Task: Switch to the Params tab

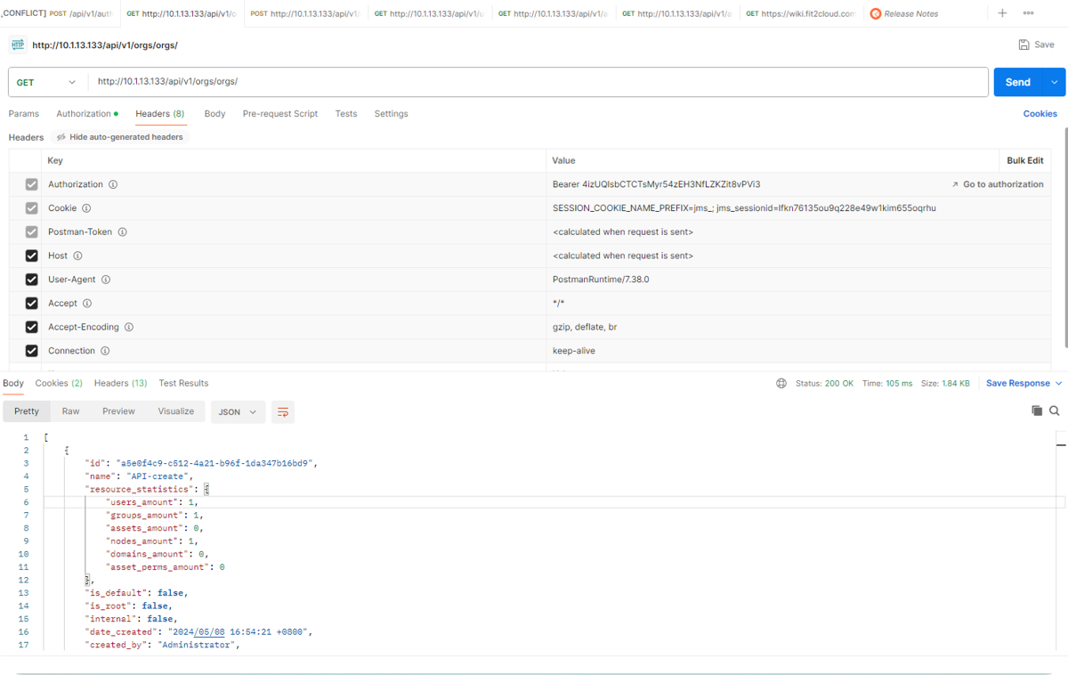Action: [x=24, y=114]
